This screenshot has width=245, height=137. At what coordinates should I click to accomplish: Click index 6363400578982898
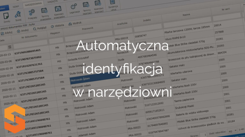(x=158, y=118)
